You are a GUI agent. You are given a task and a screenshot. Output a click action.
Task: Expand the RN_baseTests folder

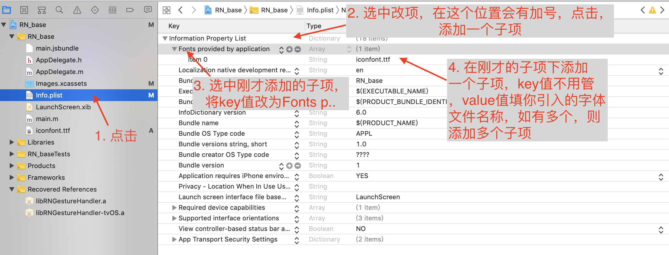pyautogui.click(x=12, y=154)
